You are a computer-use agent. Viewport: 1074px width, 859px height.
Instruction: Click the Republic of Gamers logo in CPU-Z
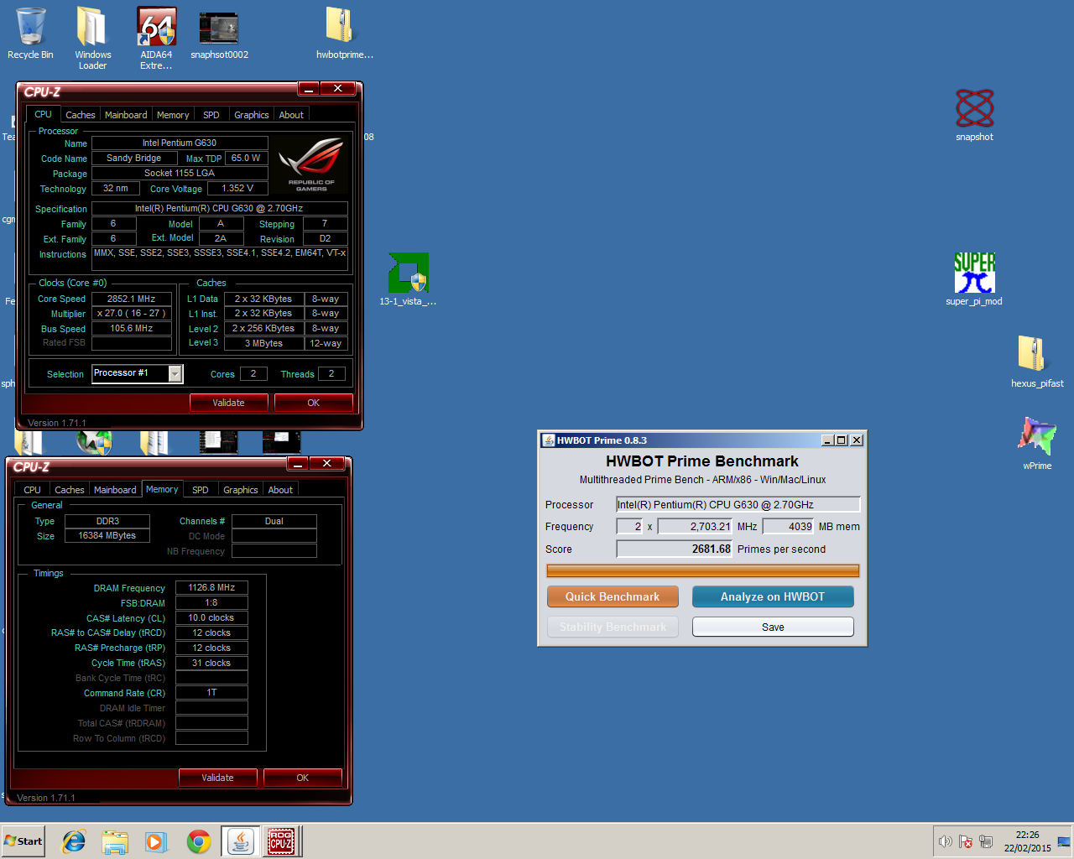coord(311,164)
